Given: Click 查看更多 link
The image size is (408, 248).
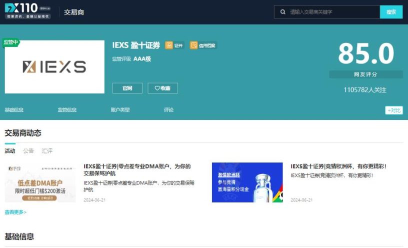Looking at the screenshot, I should coord(15,212).
